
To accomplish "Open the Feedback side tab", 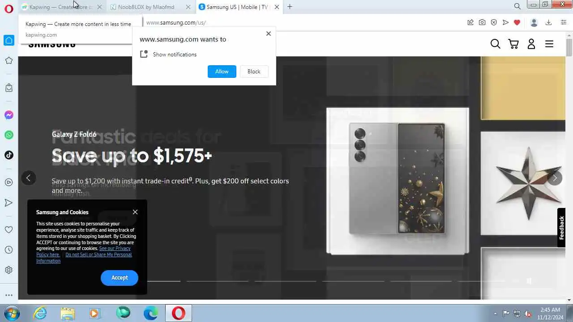I will [561, 228].
